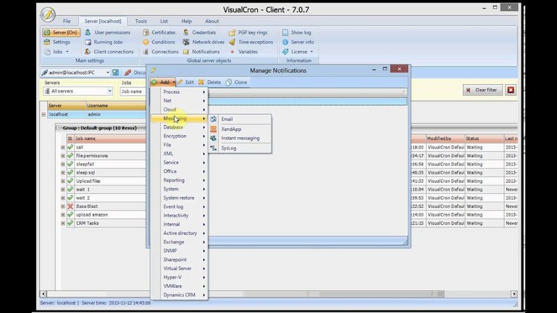Image resolution: width=557 pixels, height=313 pixels.
Task: Open the Dynamics CRM submenu
Action: (x=180, y=295)
